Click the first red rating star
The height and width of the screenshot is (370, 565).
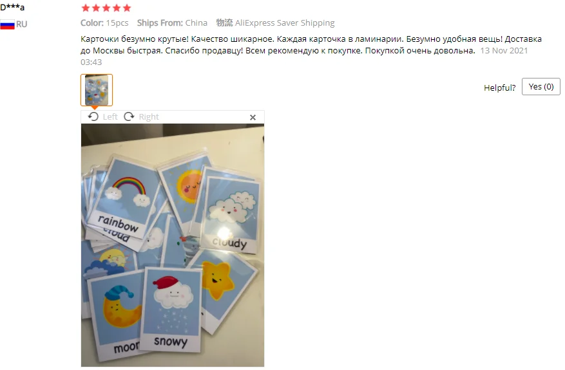click(86, 8)
